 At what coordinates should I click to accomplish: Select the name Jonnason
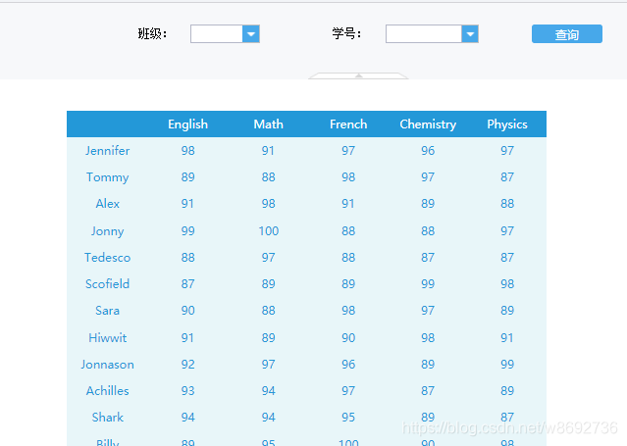[107, 365]
